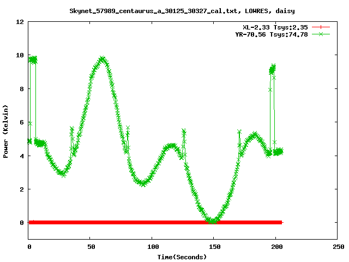This screenshot has width=349, height=262.
Task: Click the Power (Kelvin) y-axis label
Action: coord(5,132)
